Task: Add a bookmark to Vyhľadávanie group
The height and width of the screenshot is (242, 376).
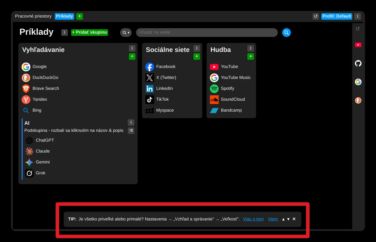Action: 132,56
